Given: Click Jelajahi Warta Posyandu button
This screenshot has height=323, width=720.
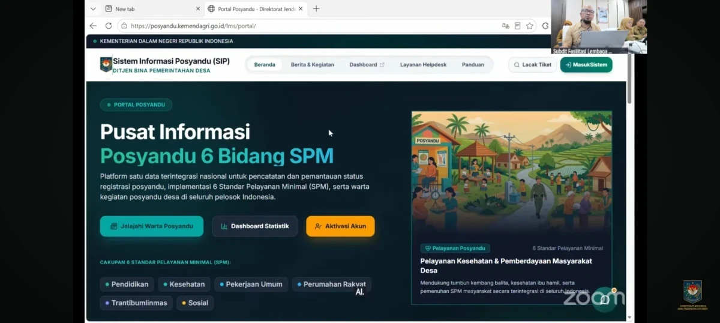Looking at the screenshot, I should point(152,226).
